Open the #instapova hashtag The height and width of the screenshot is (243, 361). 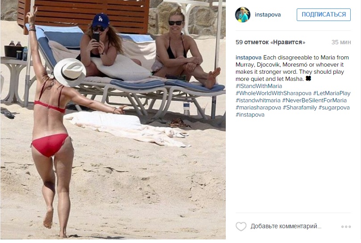[x=250, y=115]
